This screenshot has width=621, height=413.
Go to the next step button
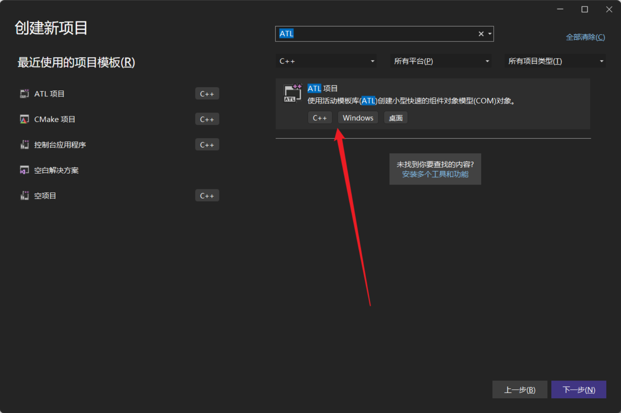[x=579, y=390]
